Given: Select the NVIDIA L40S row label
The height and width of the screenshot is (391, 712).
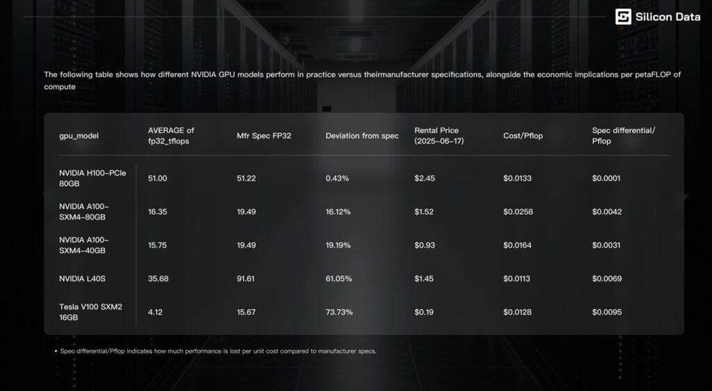Looking at the screenshot, I should (82, 278).
